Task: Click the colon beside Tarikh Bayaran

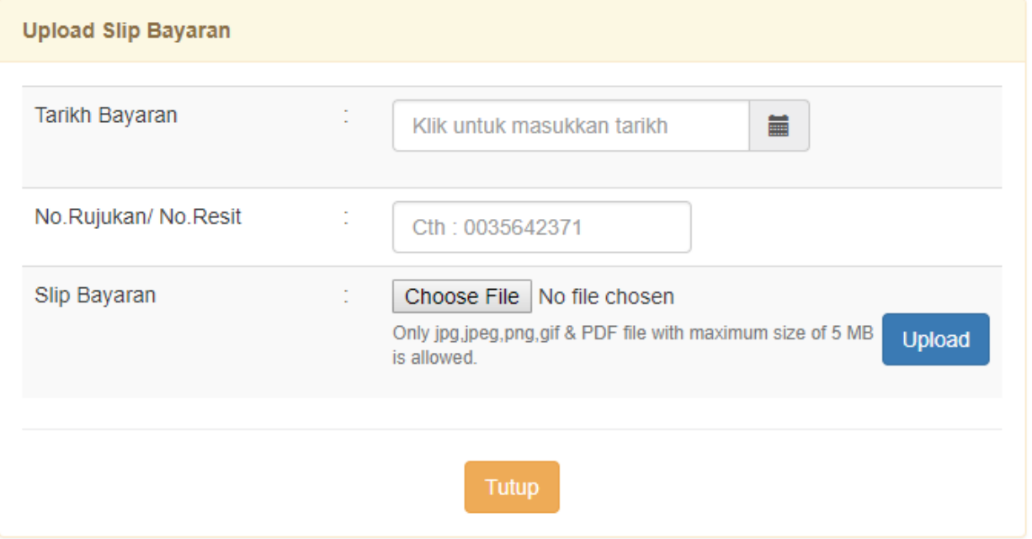Action: point(346,115)
